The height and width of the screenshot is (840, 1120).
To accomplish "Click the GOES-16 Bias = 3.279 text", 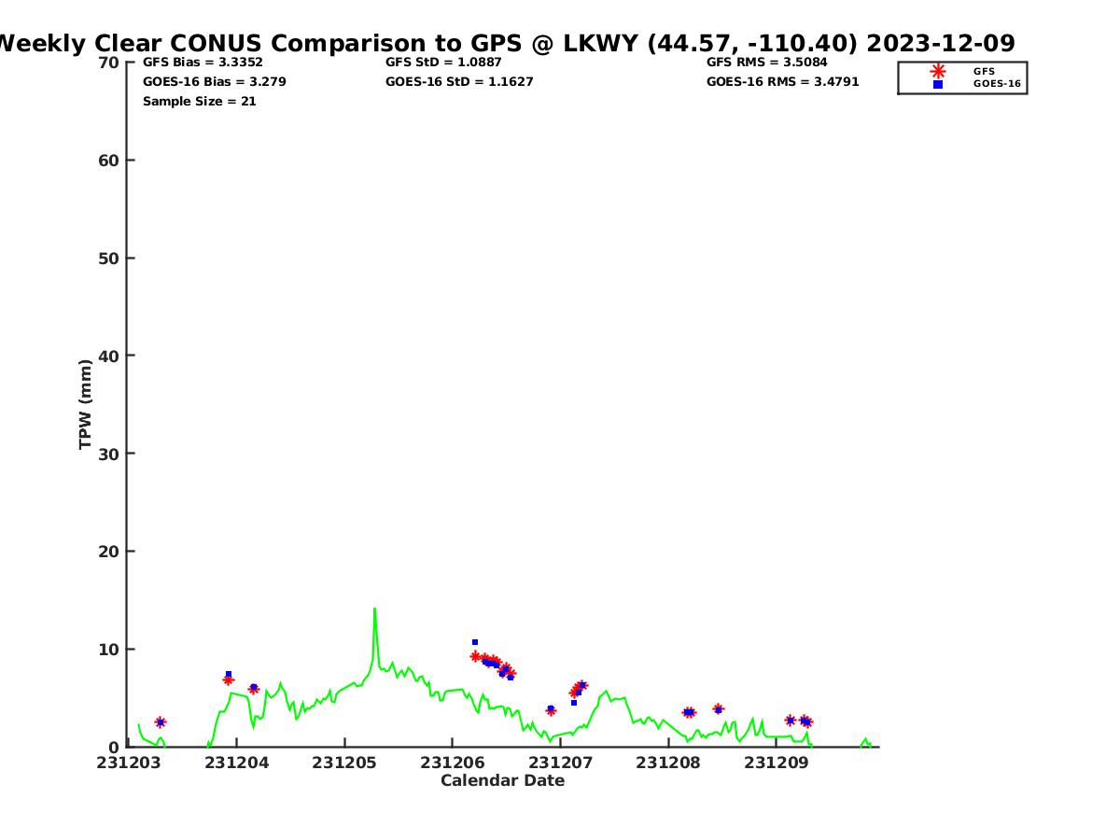I will point(214,82).
